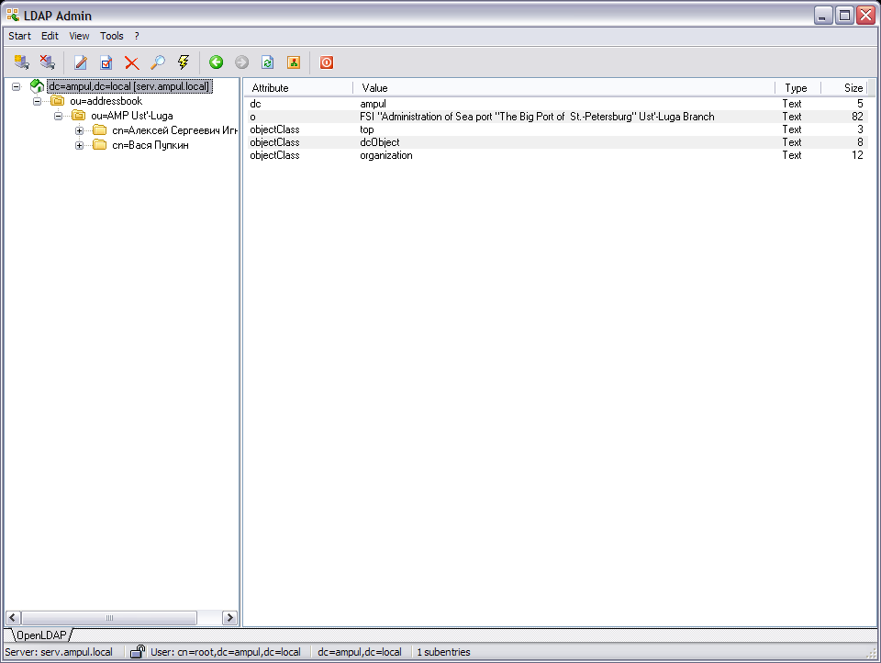Click the red X Delete icon
This screenshot has width=881, height=663.
(x=131, y=62)
